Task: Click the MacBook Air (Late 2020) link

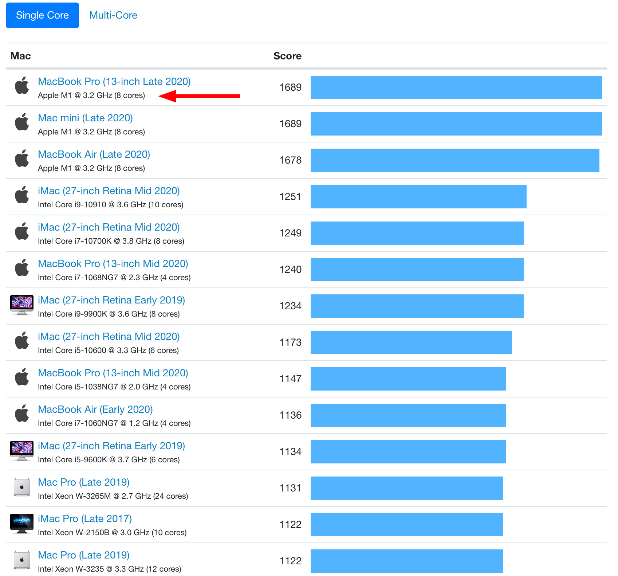Action: (x=94, y=154)
